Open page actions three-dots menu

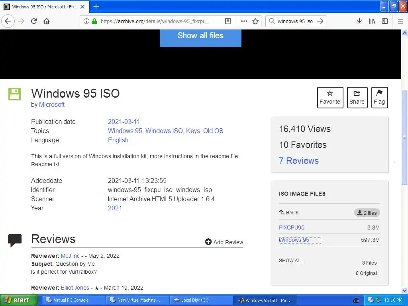pos(244,21)
